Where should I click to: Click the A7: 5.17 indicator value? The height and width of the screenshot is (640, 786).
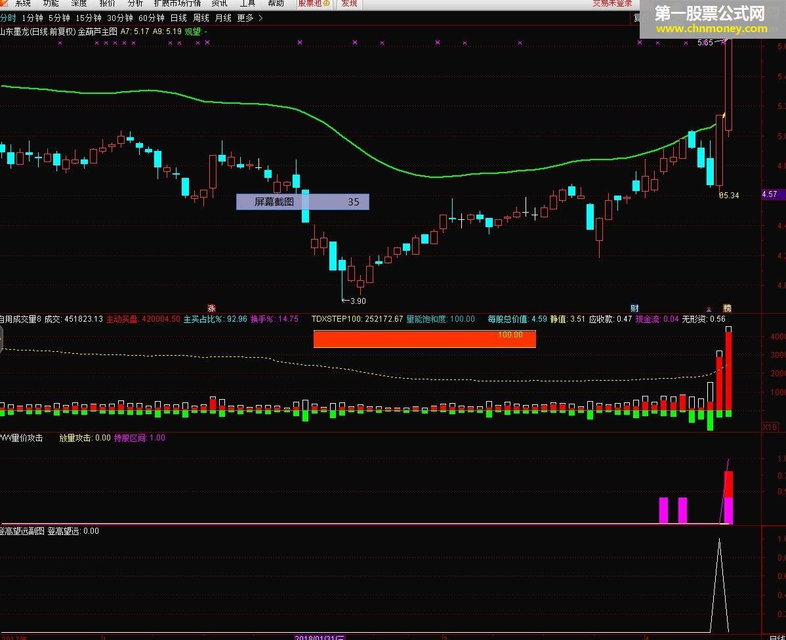[135, 32]
